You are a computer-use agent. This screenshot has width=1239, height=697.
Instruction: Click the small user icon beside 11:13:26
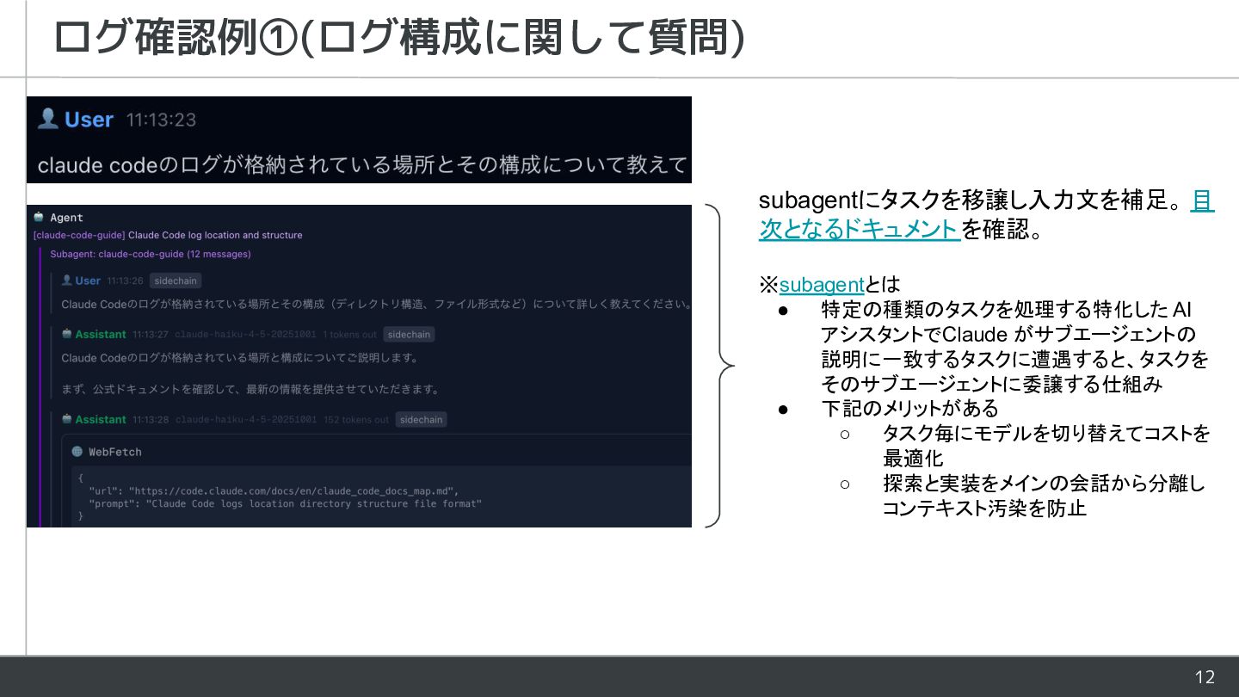pos(66,281)
